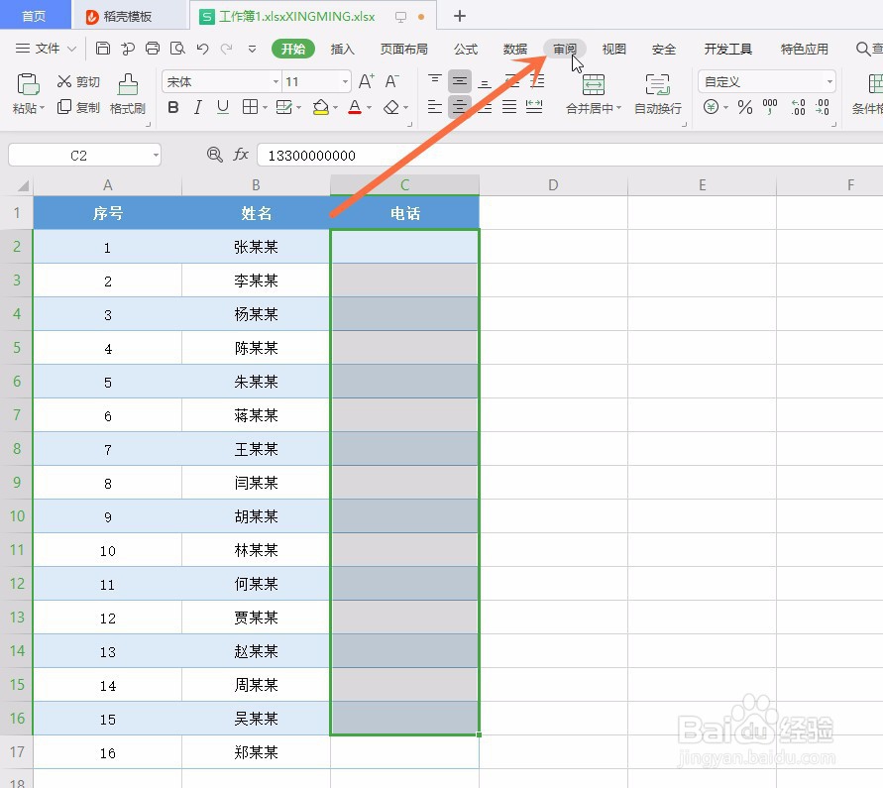Go to the 首页 home tab
This screenshot has height=788, width=883.
click(34, 16)
